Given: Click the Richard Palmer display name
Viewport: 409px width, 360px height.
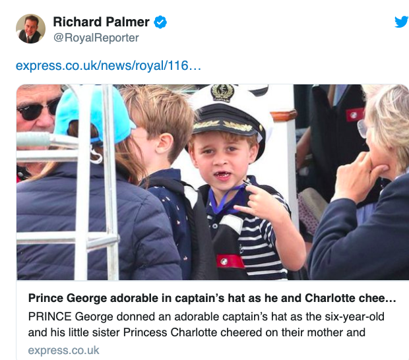Looking at the screenshot, I should click(102, 22).
